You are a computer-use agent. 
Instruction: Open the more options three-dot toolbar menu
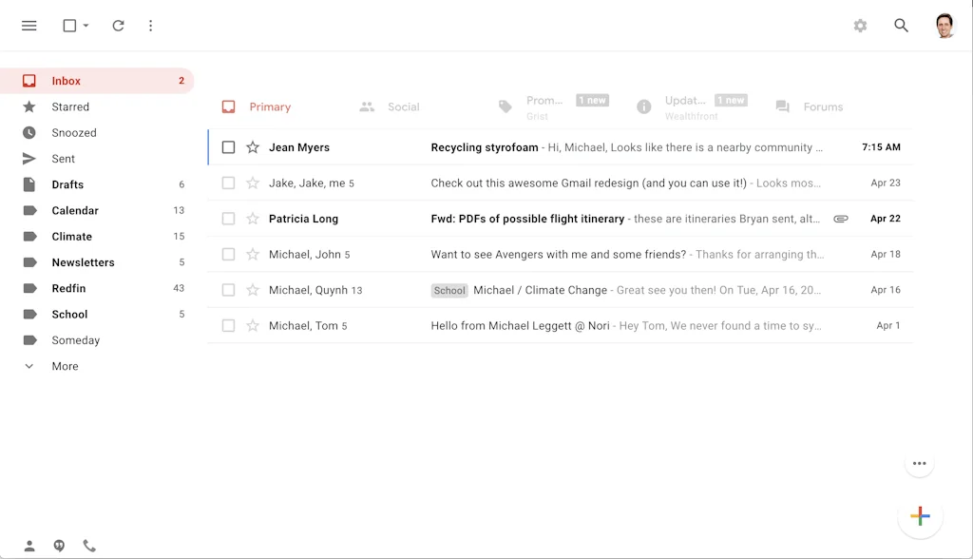click(151, 26)
